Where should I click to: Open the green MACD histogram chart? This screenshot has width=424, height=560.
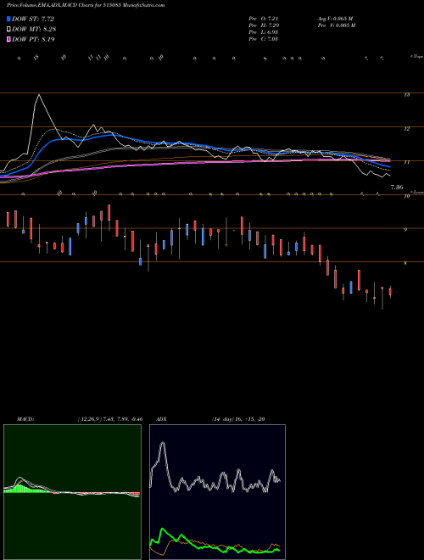click(72, 492)
